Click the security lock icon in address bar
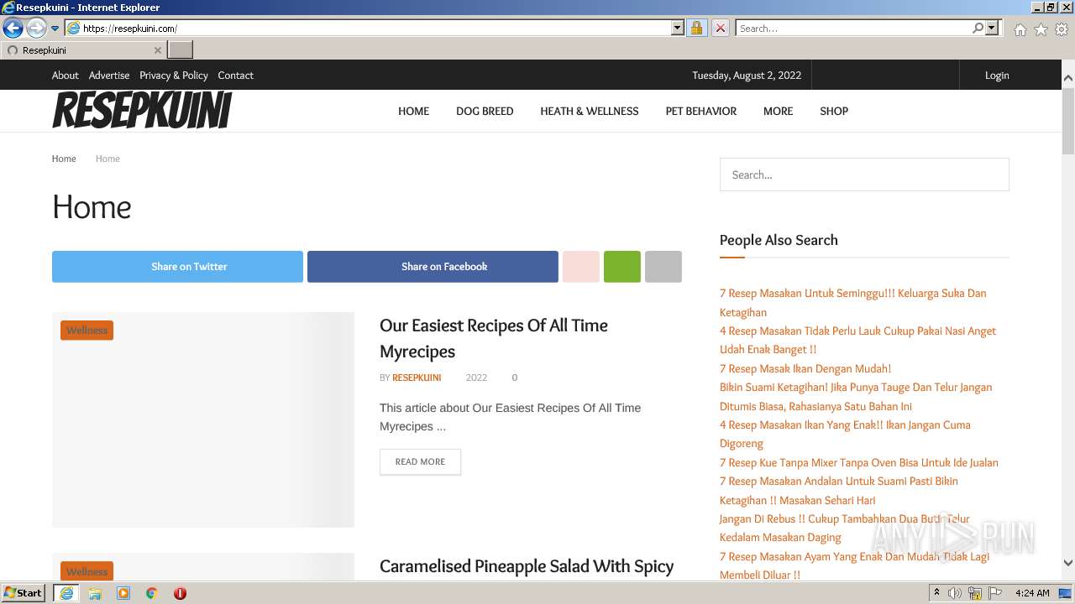The width and height of the screenshot is (1075, 604). tap(696, 28)
